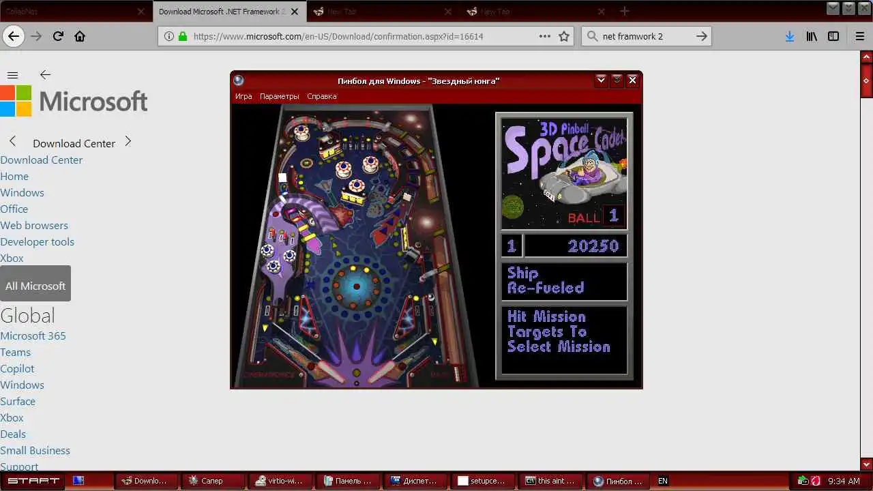
Task: Open the Firefox hamburger menu
Action: tap(859, 36)
